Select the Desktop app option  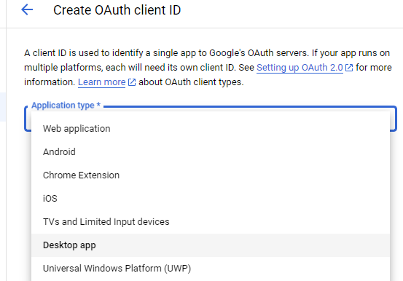[211, 245]
